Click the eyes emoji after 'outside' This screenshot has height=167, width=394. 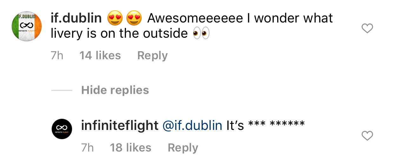pyautogui.click(x=201, y=33)
